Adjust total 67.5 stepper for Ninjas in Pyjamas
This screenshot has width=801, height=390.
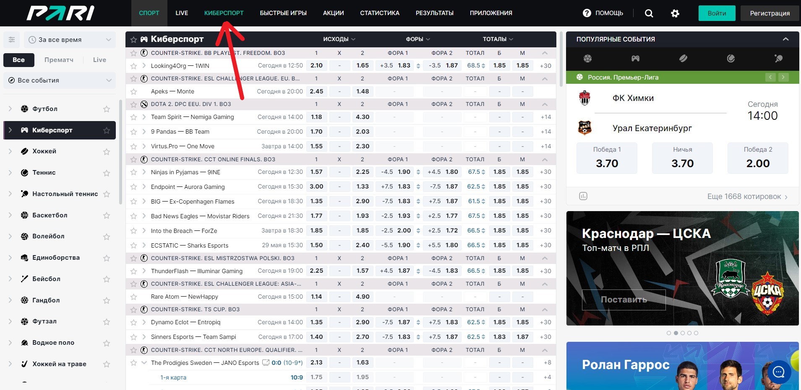click(x=483, y=172)
